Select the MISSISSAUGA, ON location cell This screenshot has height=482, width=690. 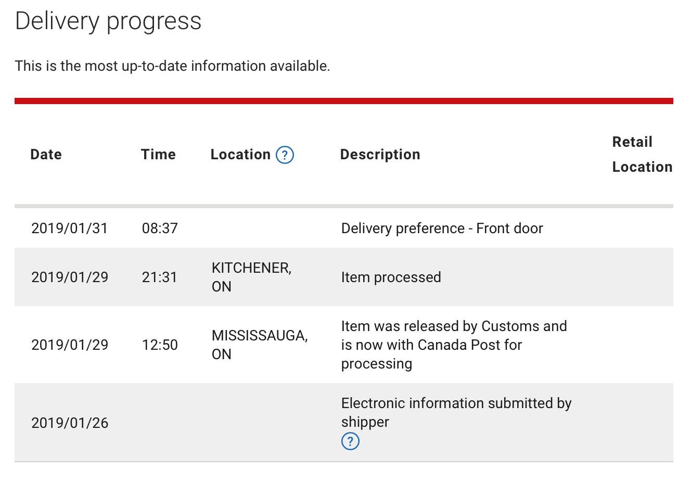click(x=259, y=345)
